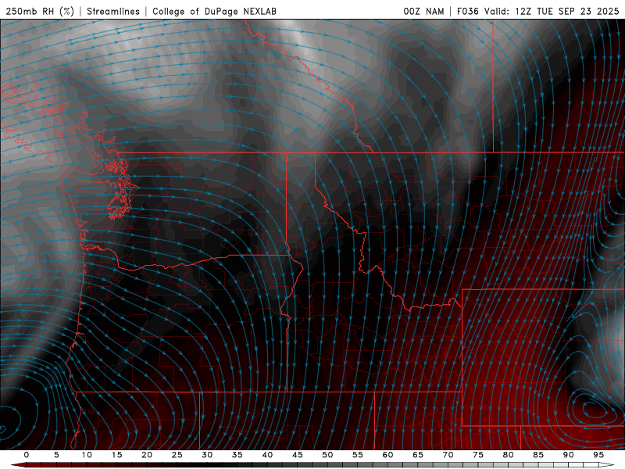This screenshot has height=469, width=625.
Task: Click the color bar label "65"
Action: pyautogui.click(x=418, y=455)
